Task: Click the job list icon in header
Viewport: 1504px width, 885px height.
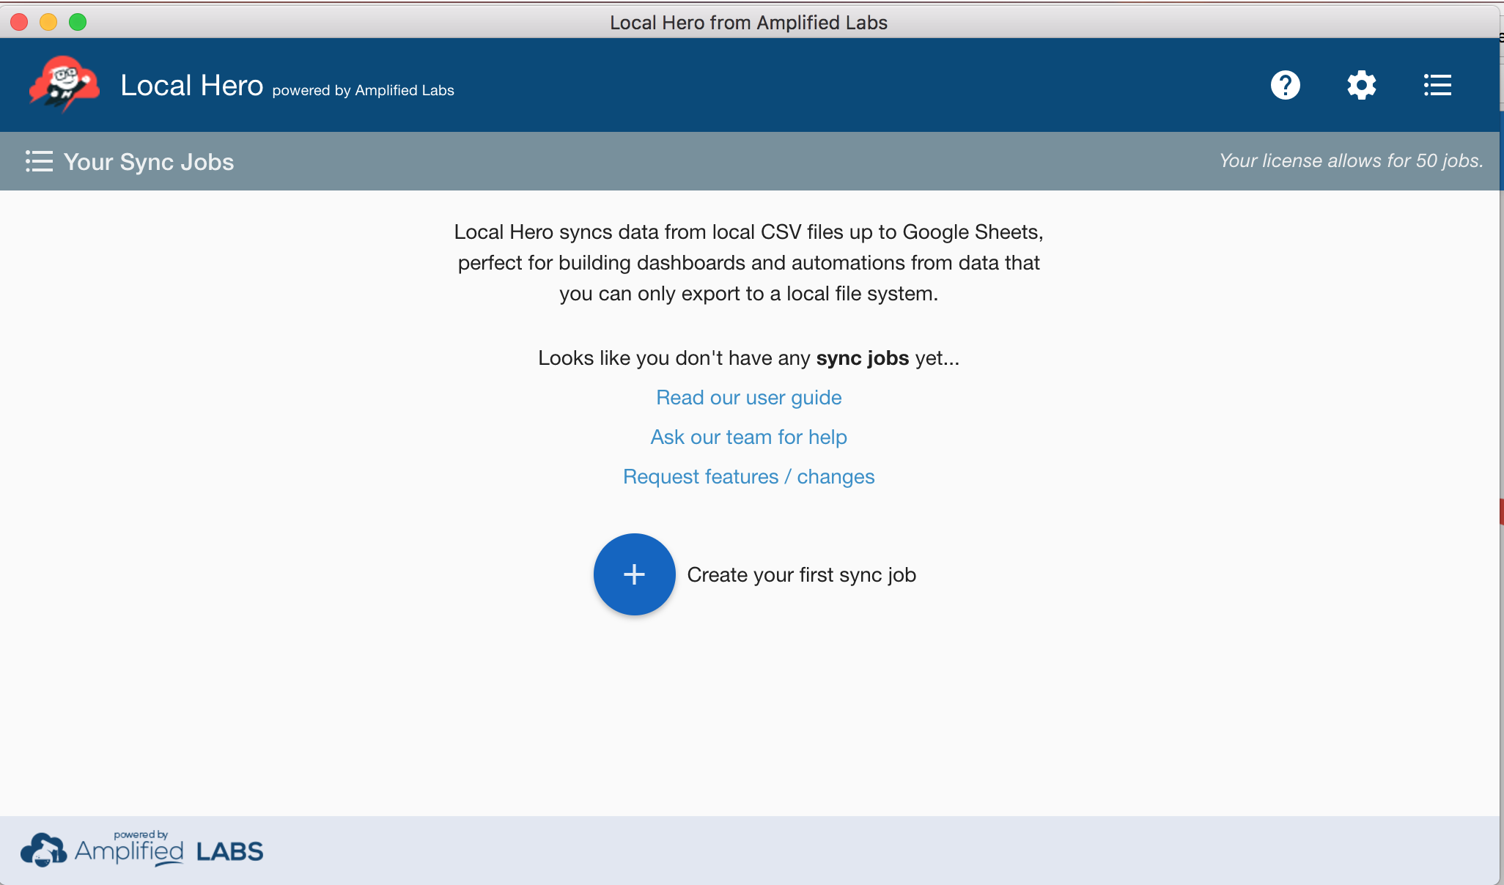Action: coord(1437,85)
